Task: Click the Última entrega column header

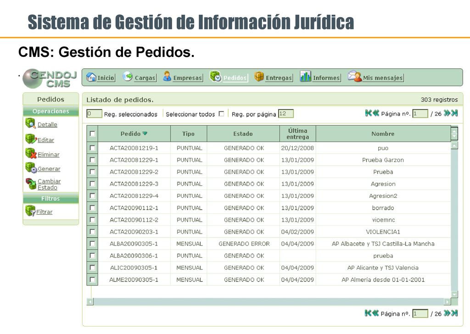Action: pos(297,134)
